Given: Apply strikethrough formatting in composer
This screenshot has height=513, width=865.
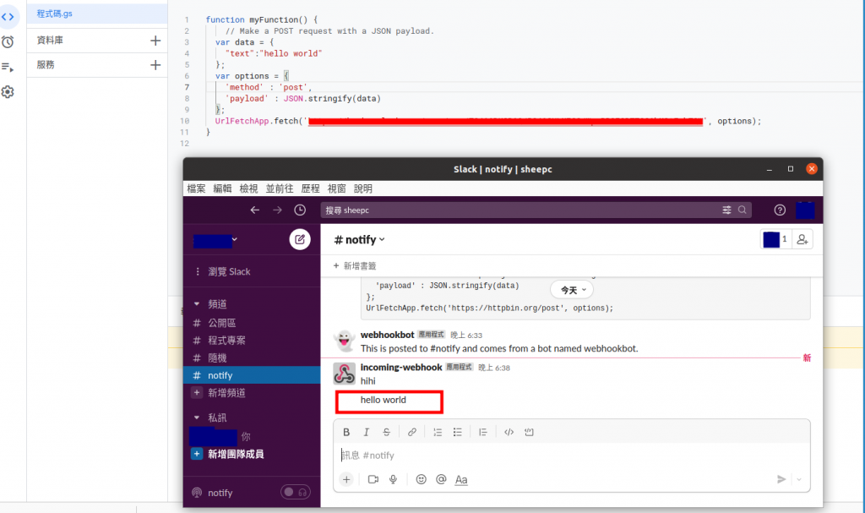Looking at the screenshot, I should click(x=386, y=432).
